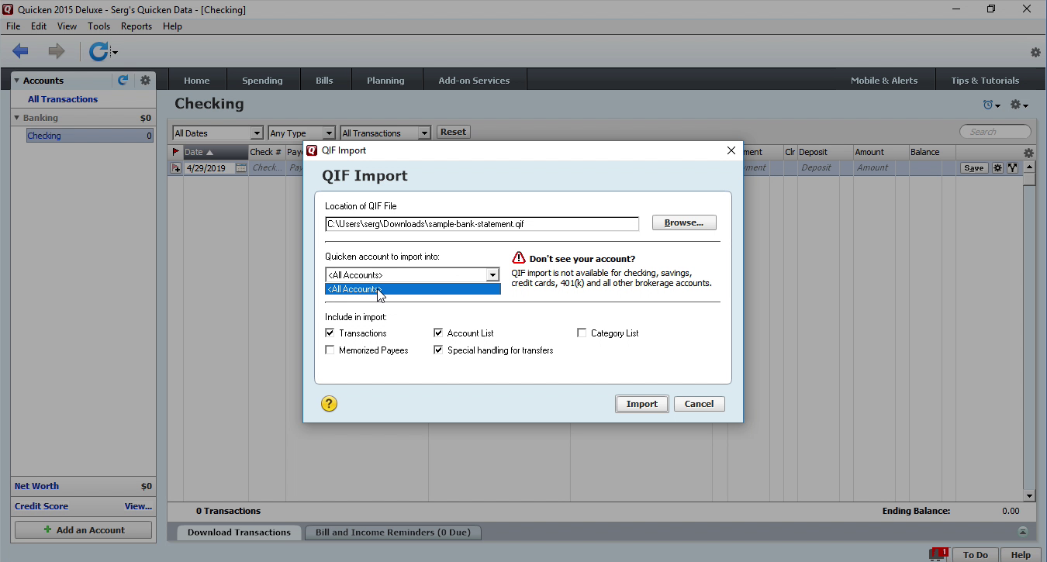Click the warning triangle icon
The width and height of the screenshot is (1047, 562).
pyautogui.click(x=519, y=258)
